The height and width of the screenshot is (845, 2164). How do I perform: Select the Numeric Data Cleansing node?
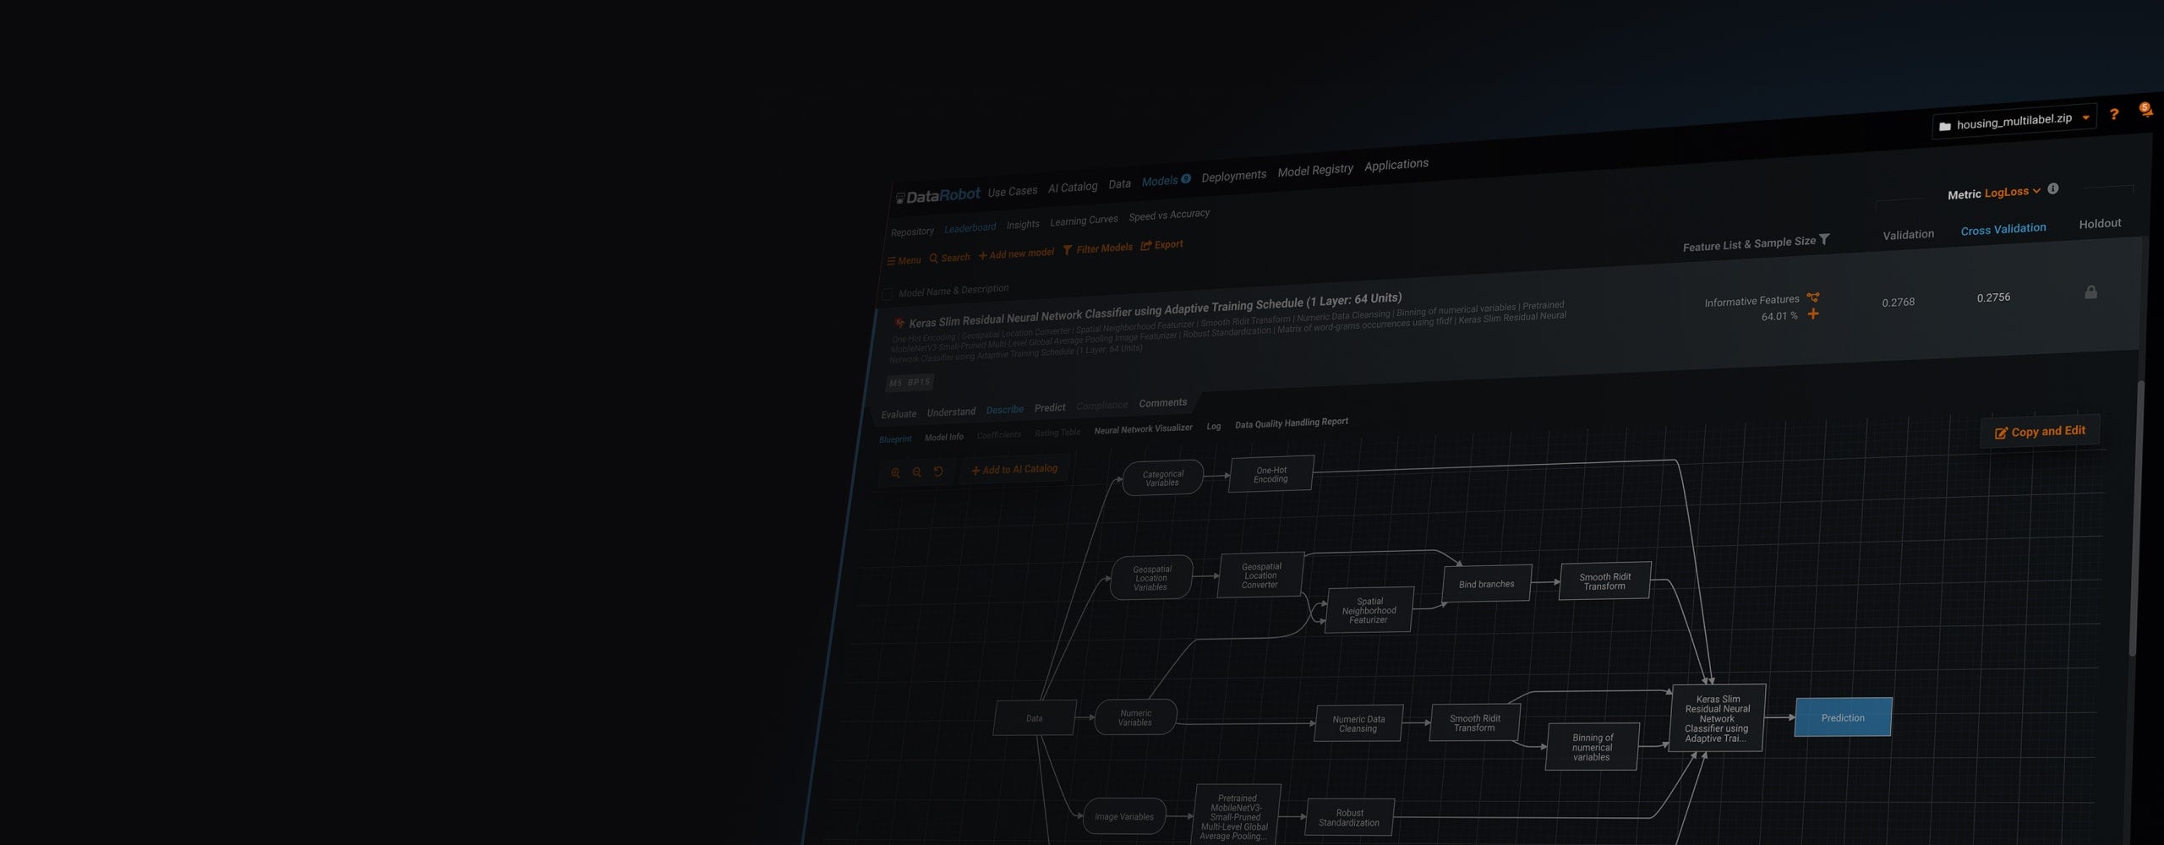pos(1358,724)
